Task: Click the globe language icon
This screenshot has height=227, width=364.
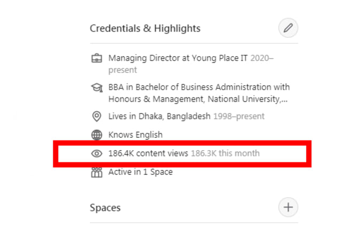Action: pos(96,135)
